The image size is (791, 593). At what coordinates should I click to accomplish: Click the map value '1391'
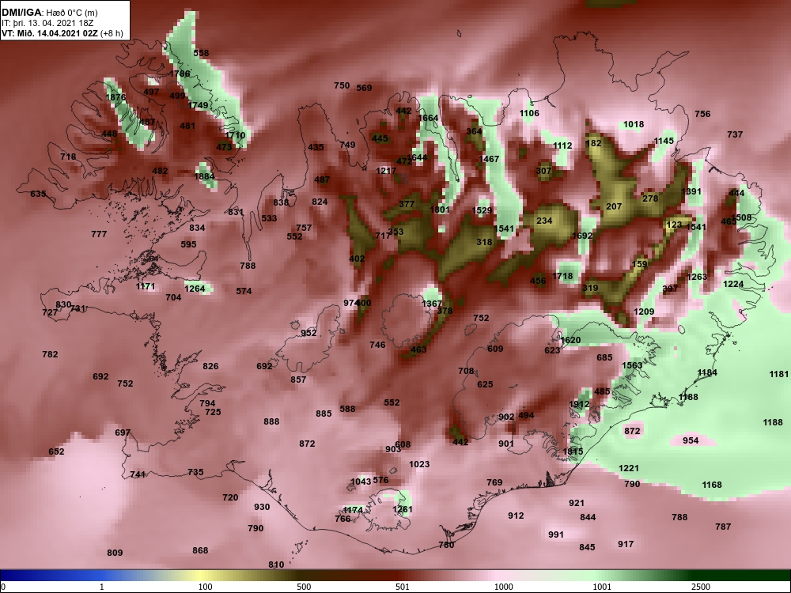coord(691,191)
